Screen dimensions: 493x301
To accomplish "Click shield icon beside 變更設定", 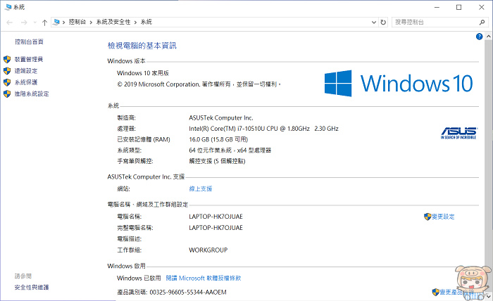I will click(x=428, y=217).
